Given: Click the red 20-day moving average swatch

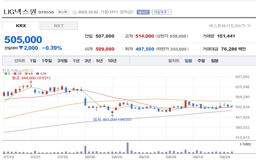Looking at the screenshot, I should [15, 74].
